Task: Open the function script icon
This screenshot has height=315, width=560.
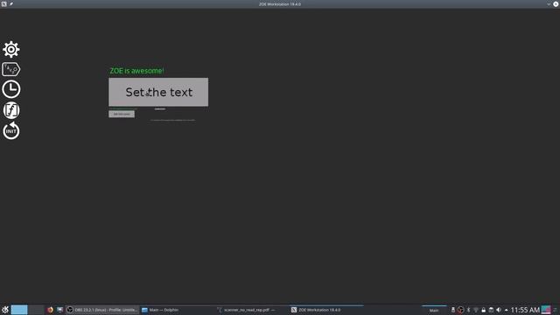Action: click(x=11, y=110)
